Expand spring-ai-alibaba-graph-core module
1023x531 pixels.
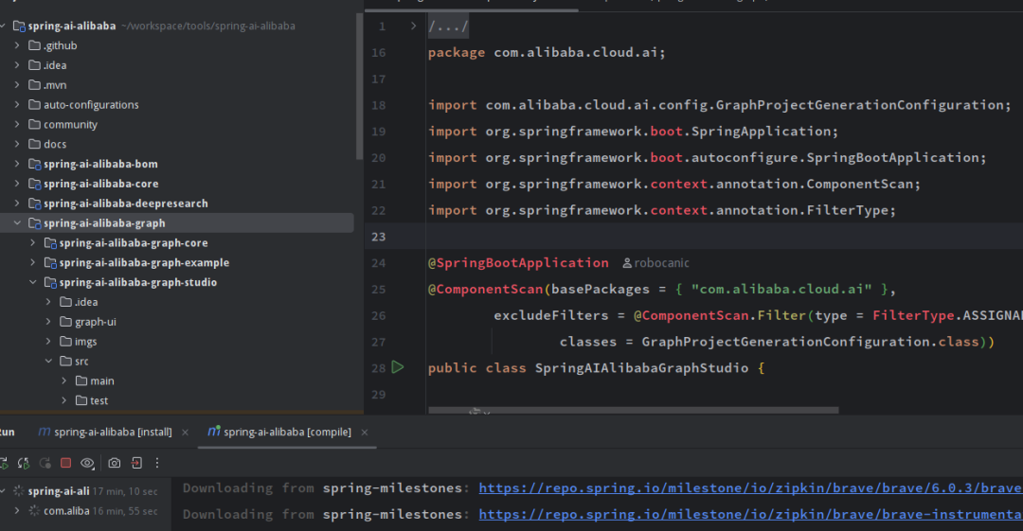(32, 242)
